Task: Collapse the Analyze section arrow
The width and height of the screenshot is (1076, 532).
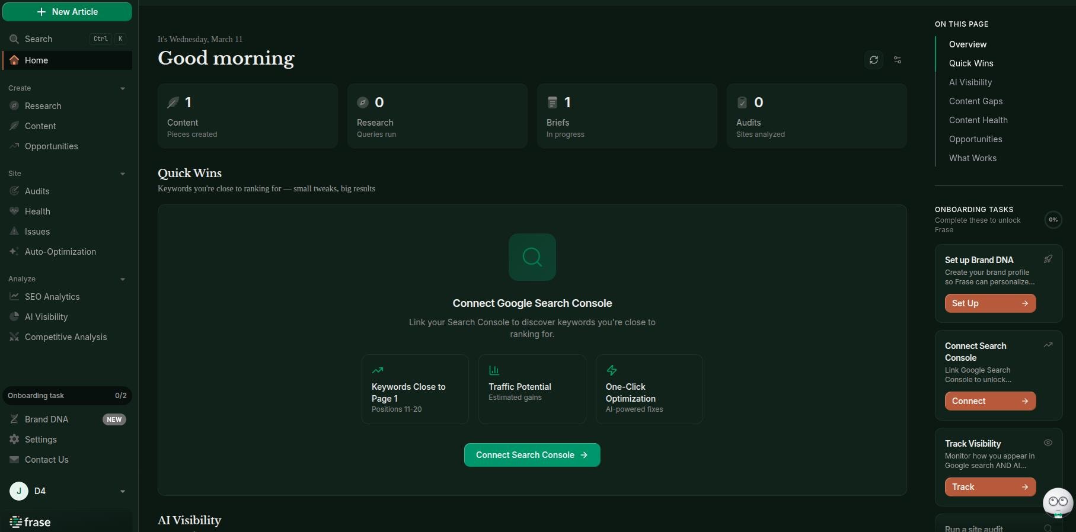Action: pyautogui.click(x=123, y=279)
